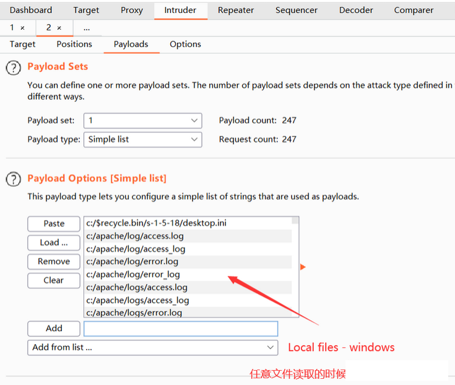Click the Add button

54,329
